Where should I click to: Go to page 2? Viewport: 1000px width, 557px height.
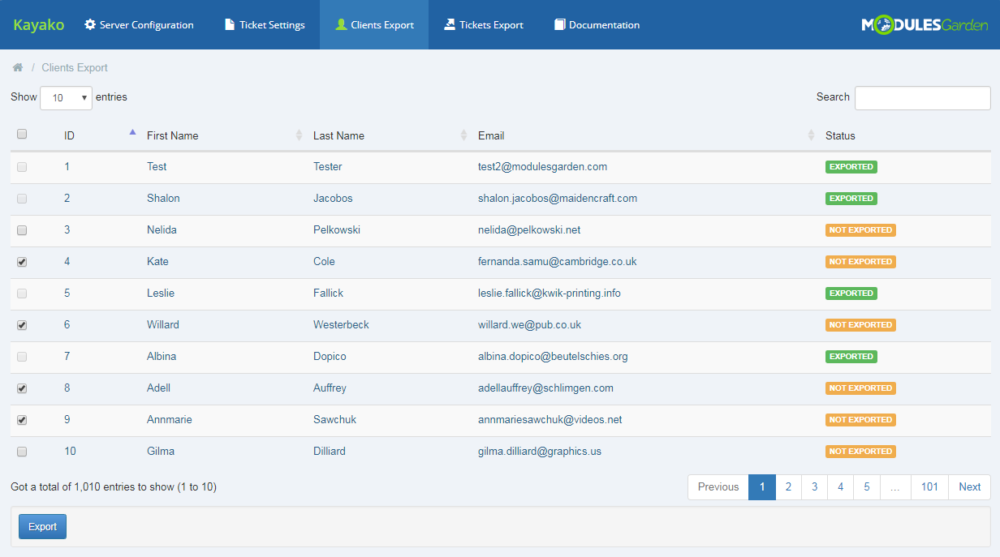coord(788,487)
